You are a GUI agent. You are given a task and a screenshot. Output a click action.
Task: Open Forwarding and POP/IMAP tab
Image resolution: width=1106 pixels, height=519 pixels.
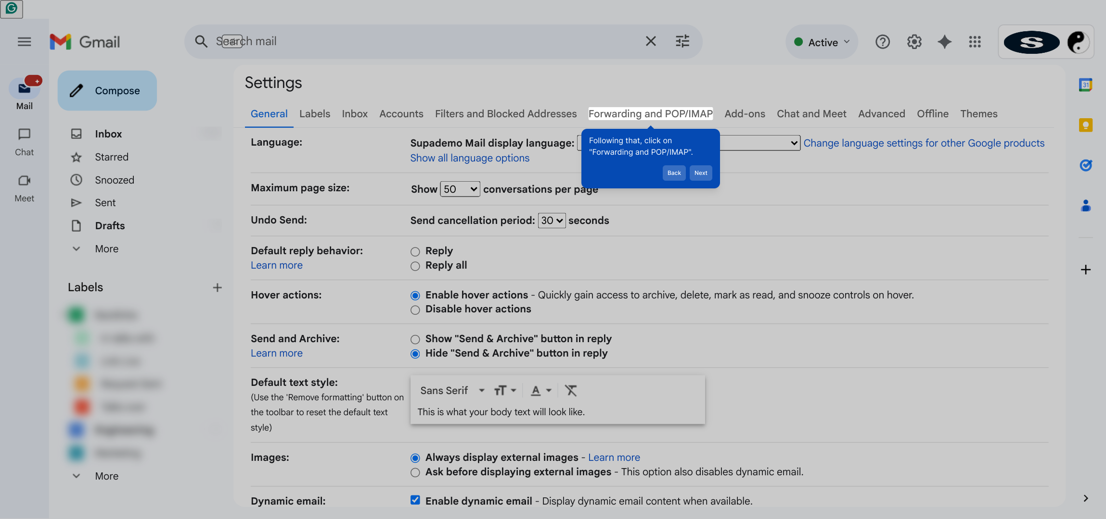[x=651, y=114]
